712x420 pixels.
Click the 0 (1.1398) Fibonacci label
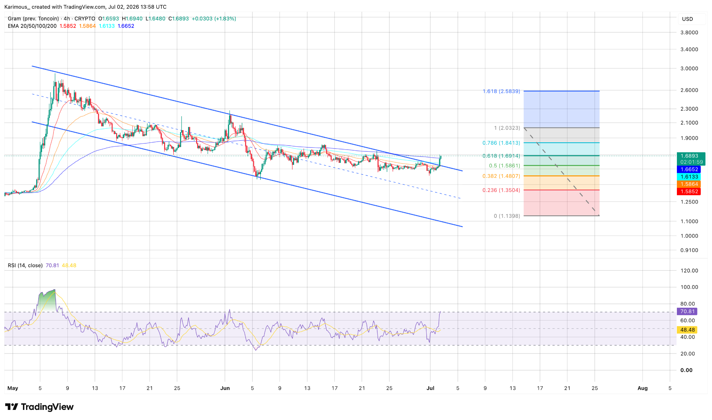click(x=507, y=216)
